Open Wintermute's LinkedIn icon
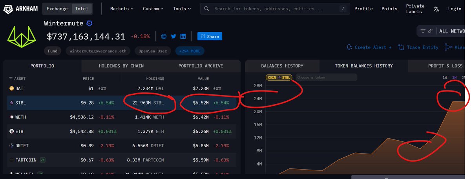This screenshot has width=471, height=179. [x=183, y=36]
